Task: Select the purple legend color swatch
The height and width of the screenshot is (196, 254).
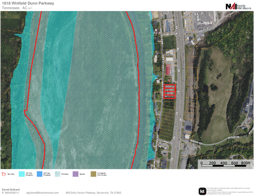Action: pyautogui.click(x=75, y=174)
